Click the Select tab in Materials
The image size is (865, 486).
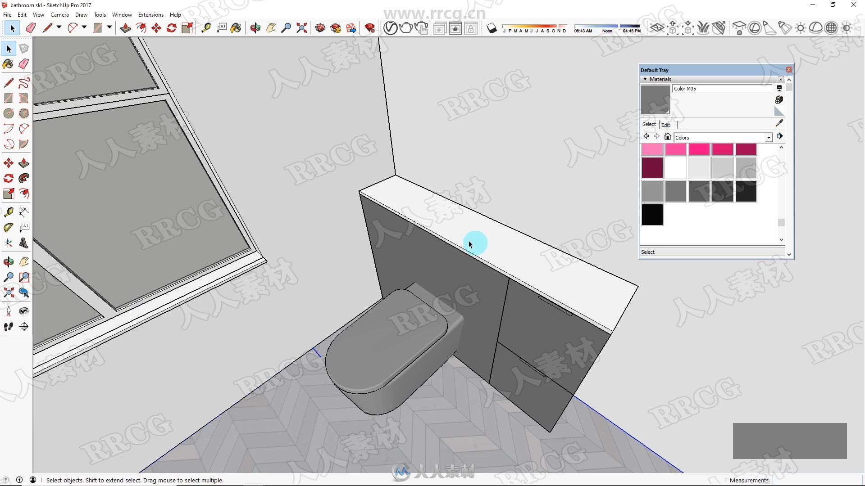pos(649,125)
